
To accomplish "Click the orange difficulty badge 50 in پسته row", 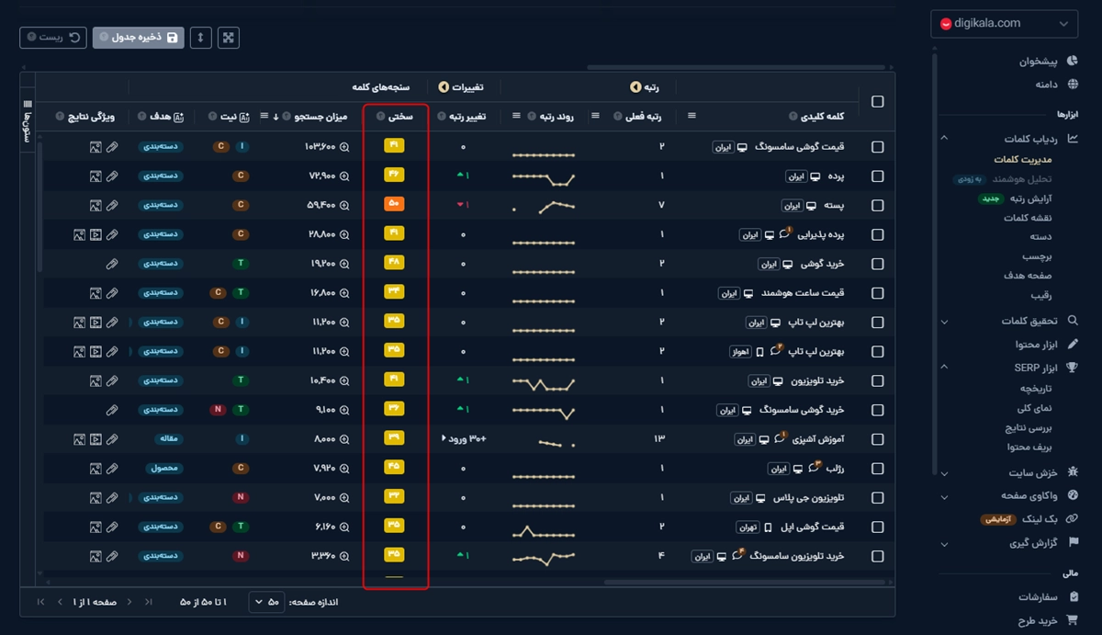I will [395, 204].
